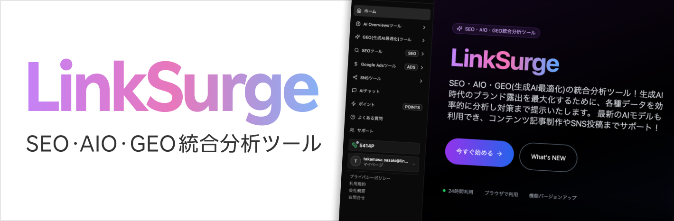674x221 pixels.
Task: Click the Google Ads dollar icon
Action: pos(356,64)
